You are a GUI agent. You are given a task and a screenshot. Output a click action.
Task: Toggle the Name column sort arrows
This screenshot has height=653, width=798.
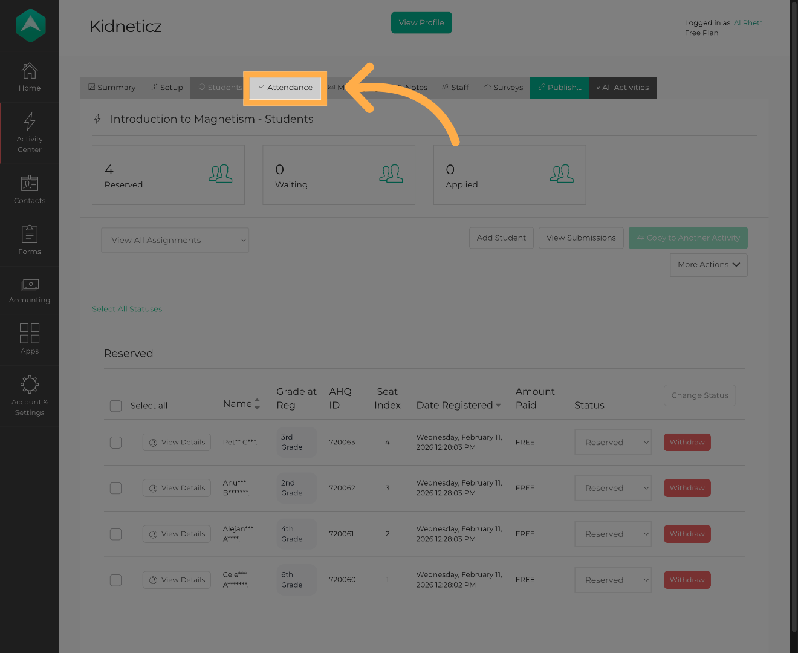257,403
